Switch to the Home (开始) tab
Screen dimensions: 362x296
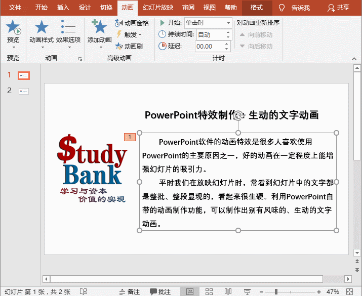42,8
